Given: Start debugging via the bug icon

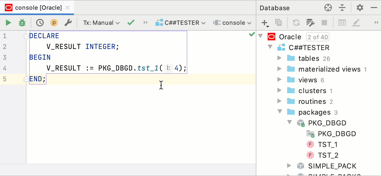Looking at the screenshot, I should 22,23.
